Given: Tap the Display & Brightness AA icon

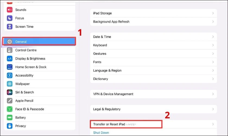Looking at the screenshot, I should tap(9, 58).
